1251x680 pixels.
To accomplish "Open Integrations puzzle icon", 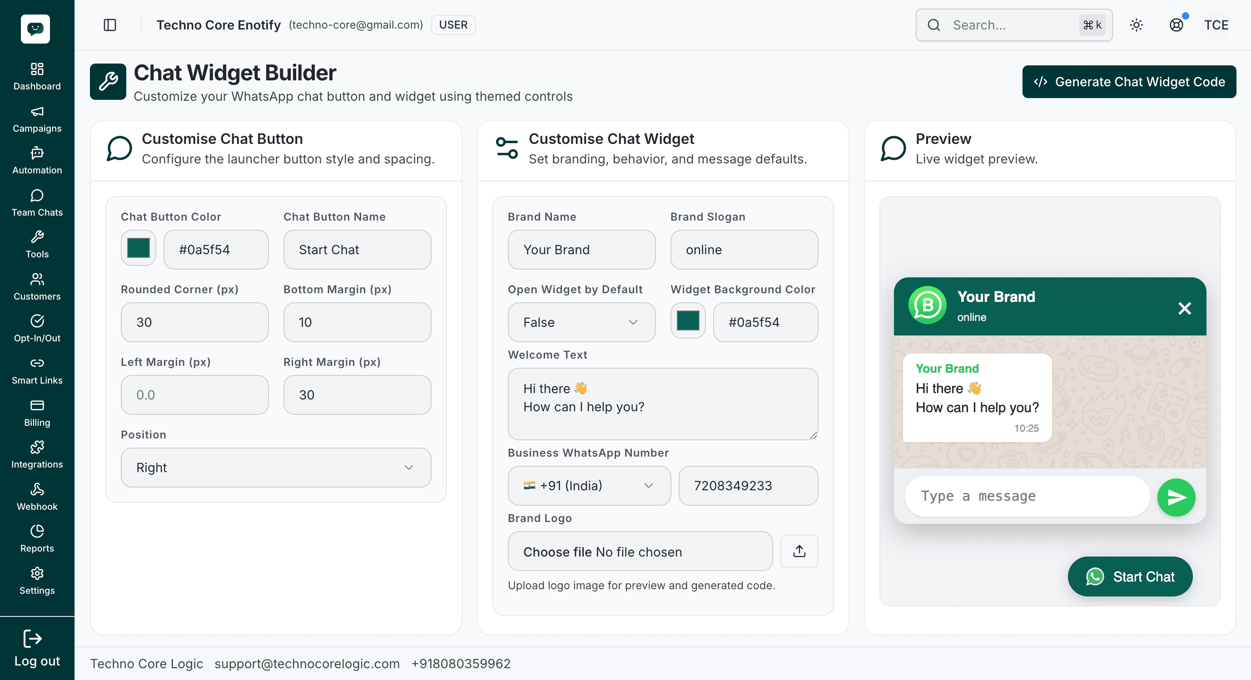I will (x=37, y=447).
